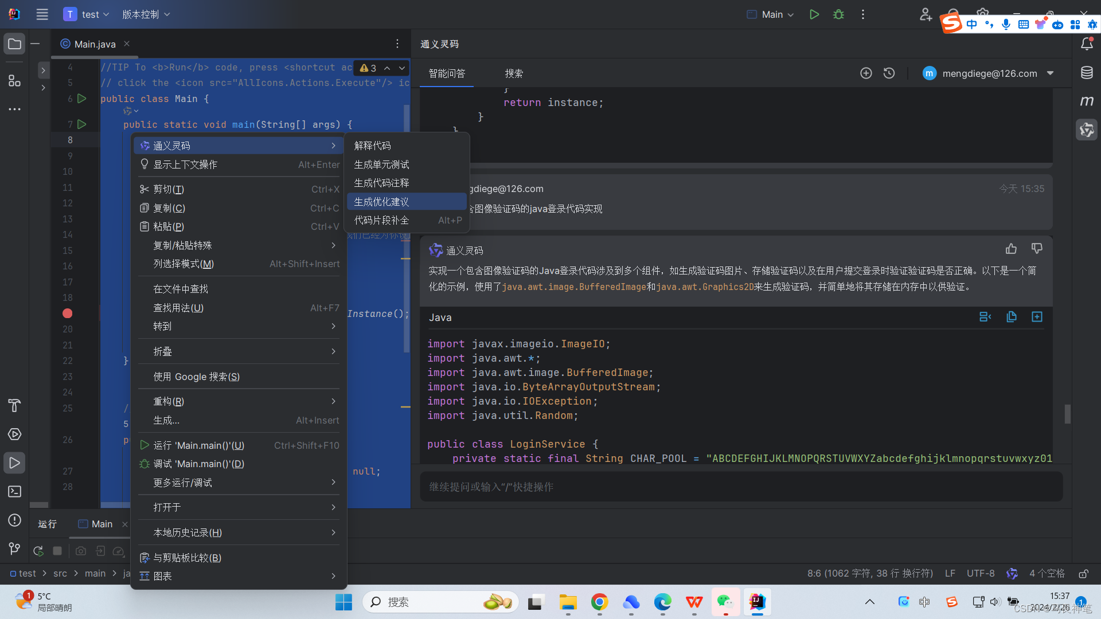The image size is (1101, 619).
Task: Close the Main.java editor tab
Action: coord(127,44)
